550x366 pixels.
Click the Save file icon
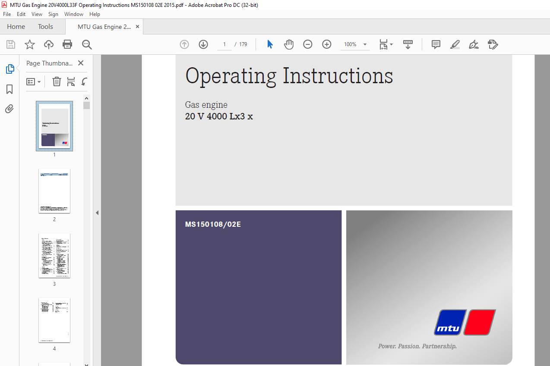coord(11,44)
